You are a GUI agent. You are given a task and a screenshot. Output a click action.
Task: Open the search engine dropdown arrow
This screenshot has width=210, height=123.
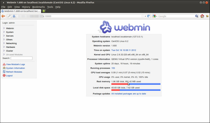click(156, 16)
